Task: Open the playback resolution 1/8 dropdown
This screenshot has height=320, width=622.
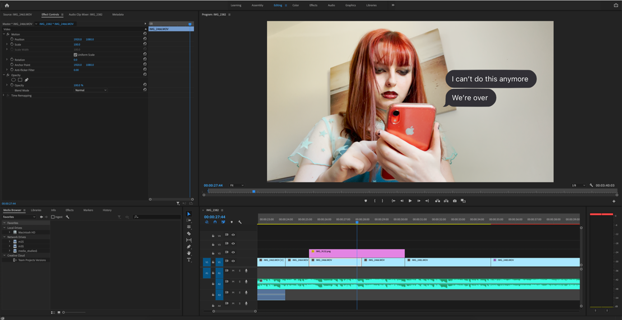Action: [x=578, y=186]
